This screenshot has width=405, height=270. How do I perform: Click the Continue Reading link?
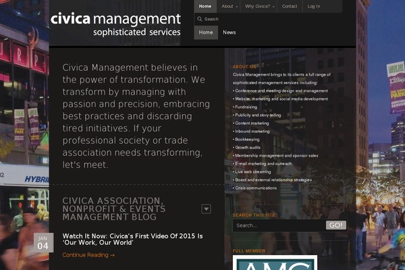pos(88,255)
